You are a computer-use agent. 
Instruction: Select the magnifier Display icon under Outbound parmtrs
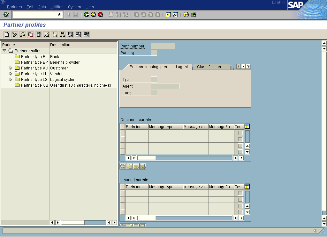coord(123,166)
